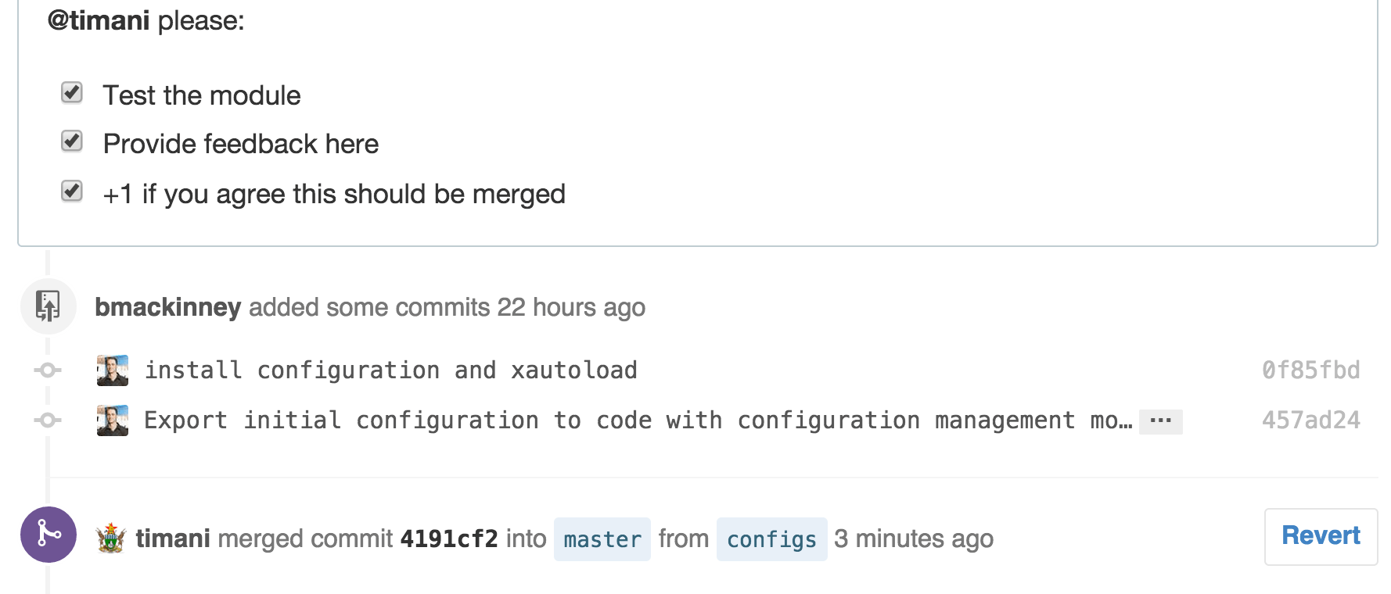Click the commit node icon for 0f85fbd
This screenshot has width=1391, height=594.
(48, 370)
